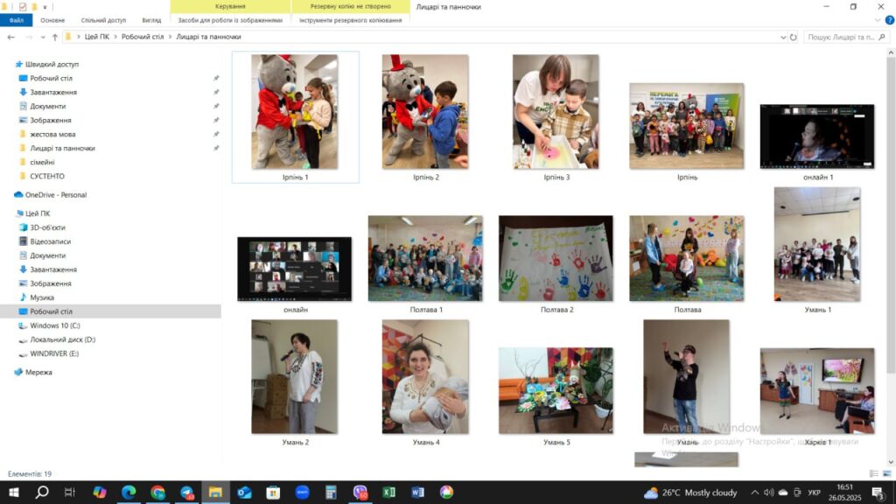
Task: Go back with the back arrow
Action: click(x=10, y=37)
